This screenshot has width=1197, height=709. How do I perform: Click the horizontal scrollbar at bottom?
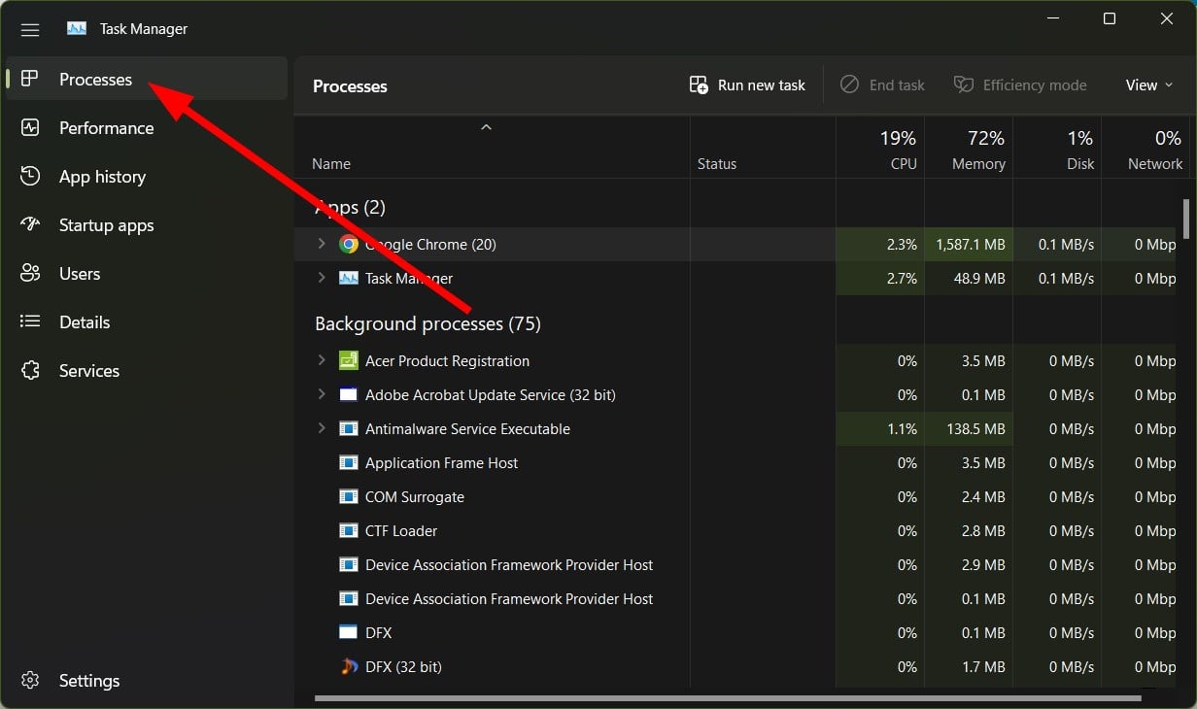click(x=728, y=697)
